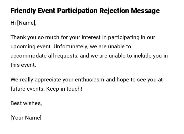Click the word "participating" in first paragraph
Screen dimensions: 184x134
tap(124, 37)
